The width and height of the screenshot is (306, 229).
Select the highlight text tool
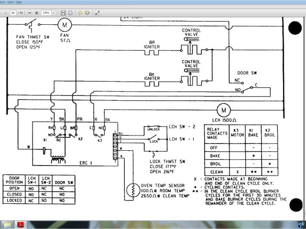point(87,12)
